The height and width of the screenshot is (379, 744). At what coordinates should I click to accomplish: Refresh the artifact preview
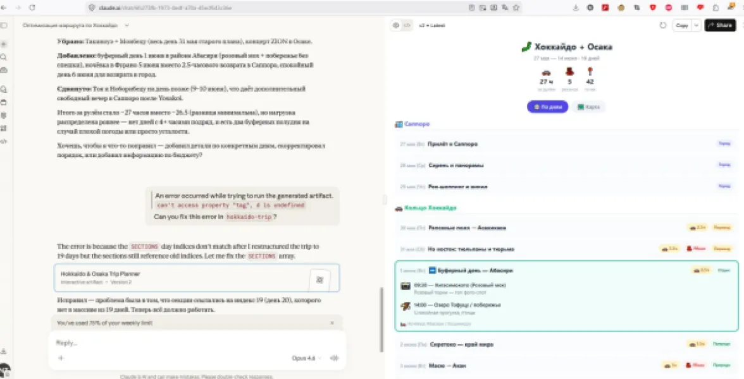click(663, 25)
